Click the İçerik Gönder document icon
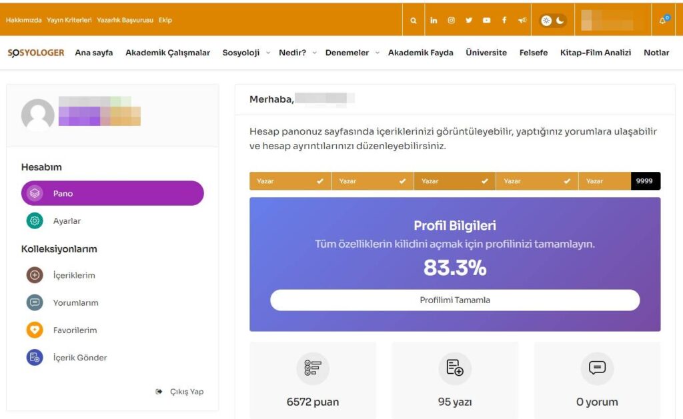Screen dimensions: 683x419 click(x=35, y=357)
